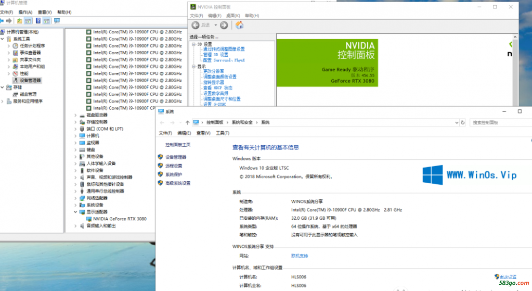Open back history dropdown arrow in NVIDIA toolbar
The width and height of the screenshot is (532, 291).
tap(215, 25)
